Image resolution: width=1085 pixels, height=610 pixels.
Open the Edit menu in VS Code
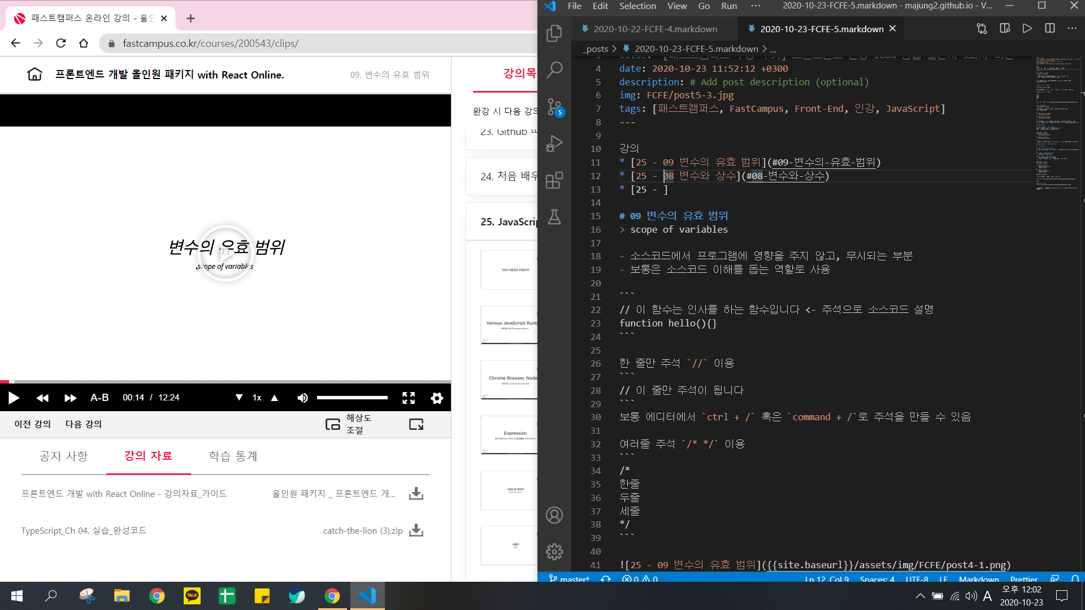pyautogui.click(x=600, y=6)
